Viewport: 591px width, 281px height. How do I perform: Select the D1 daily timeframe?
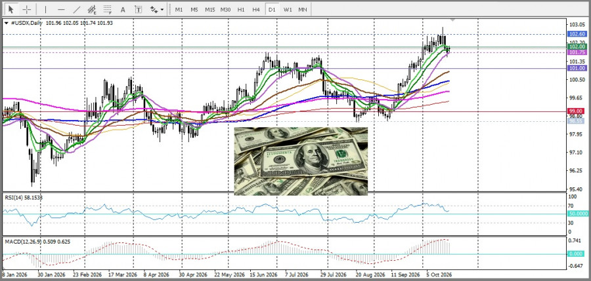pos(272,9)
